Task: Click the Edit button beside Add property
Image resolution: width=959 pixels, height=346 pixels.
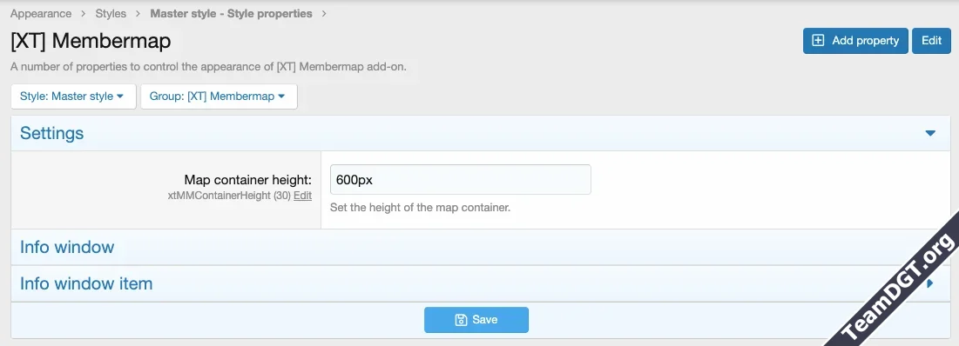Action: click(x=931, y=40)
